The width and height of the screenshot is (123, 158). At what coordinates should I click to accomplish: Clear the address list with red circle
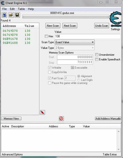[61, 118]
